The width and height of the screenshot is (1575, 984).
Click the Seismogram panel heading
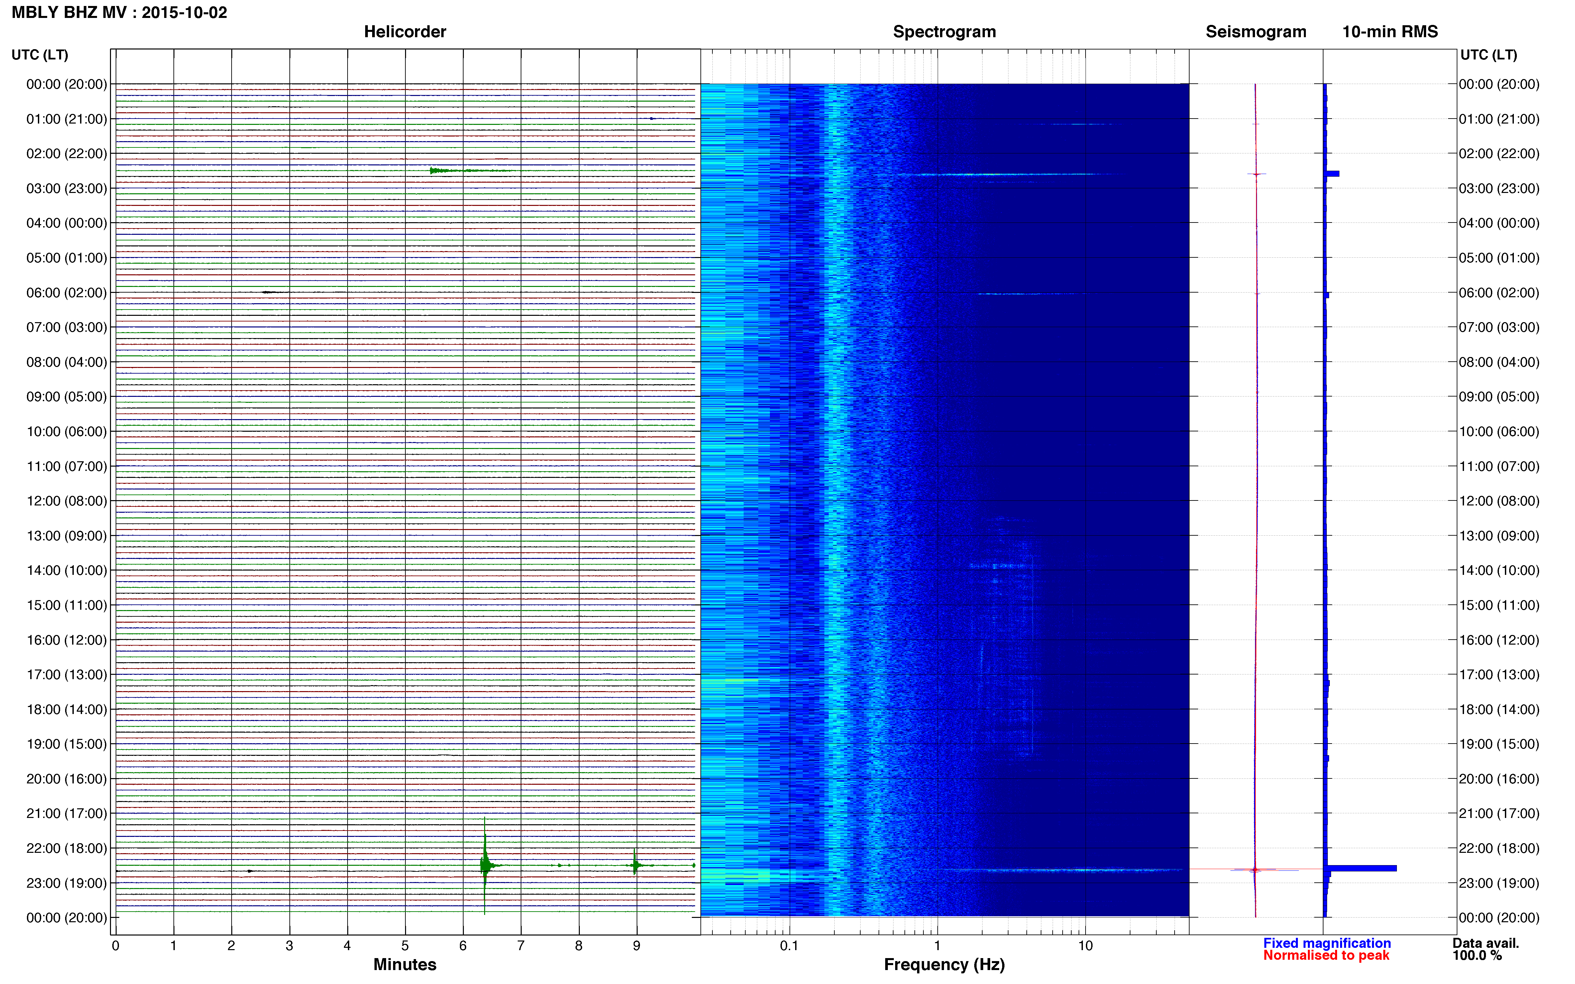coord(1256,32)
